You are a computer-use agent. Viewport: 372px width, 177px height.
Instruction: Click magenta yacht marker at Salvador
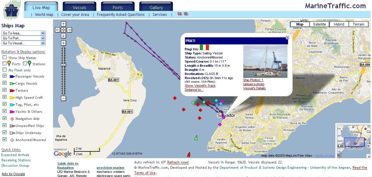pos(224,117)
